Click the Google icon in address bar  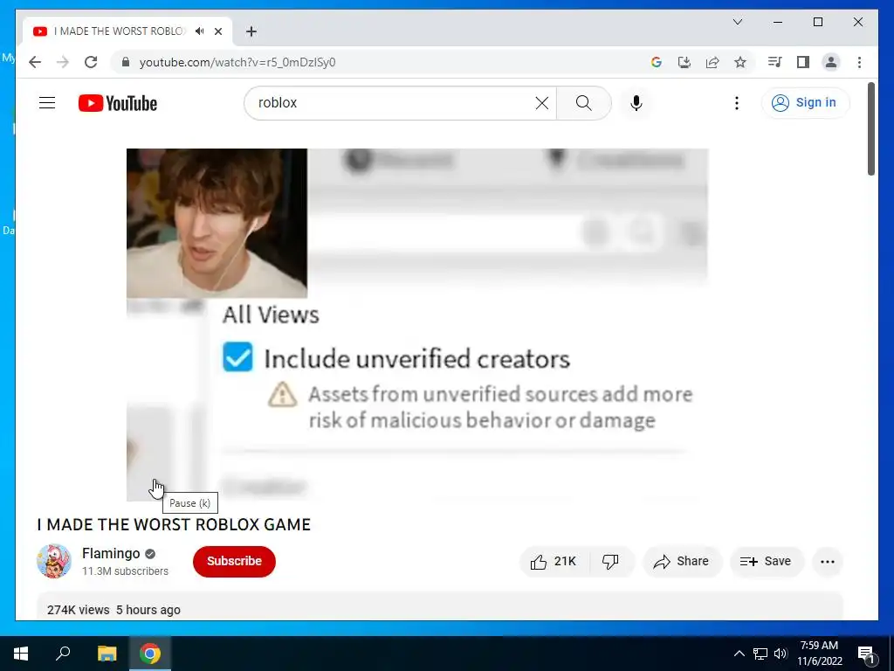(657, 62)
